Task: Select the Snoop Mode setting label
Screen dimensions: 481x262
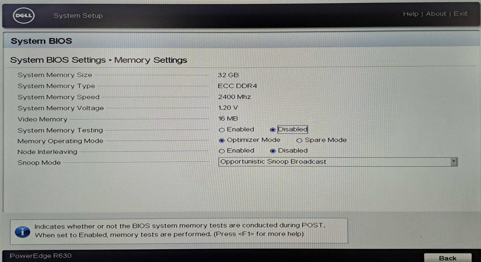Action: pos(39,163)
